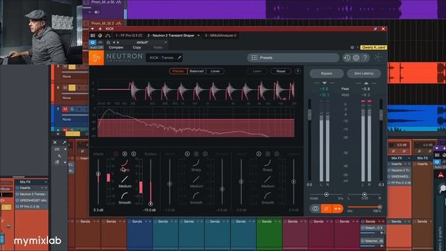This screenshot has width=446, height=251.
Task: Toggle band two power button
Action: click(187, 154)
